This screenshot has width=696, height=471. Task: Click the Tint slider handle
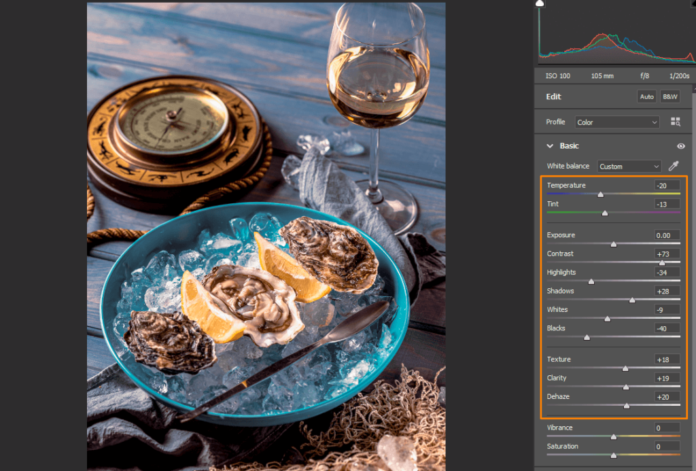pyautogui.click(x=605, y=213)
